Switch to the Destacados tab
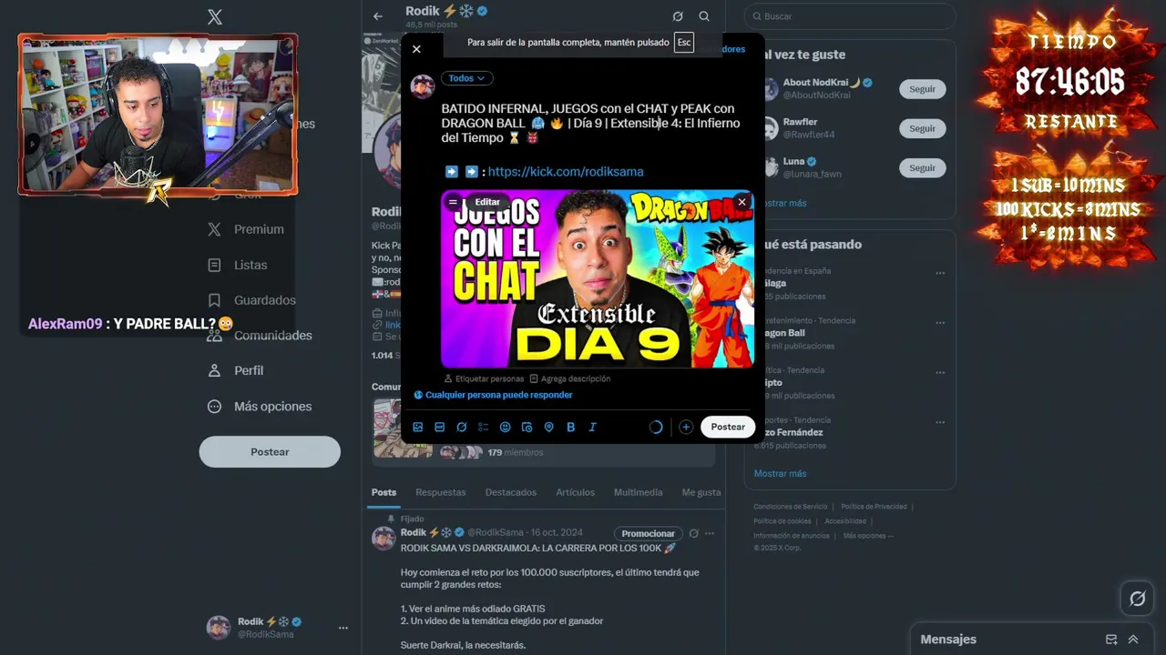 (511, 492)
